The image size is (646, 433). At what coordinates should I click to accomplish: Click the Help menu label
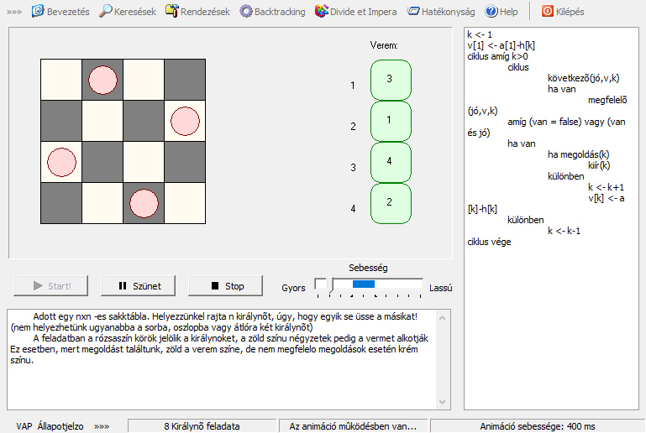point(509,12)
